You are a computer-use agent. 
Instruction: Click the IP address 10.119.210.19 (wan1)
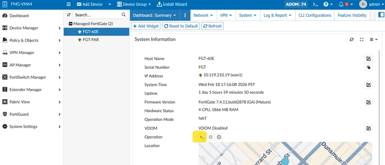pos(223,75)
